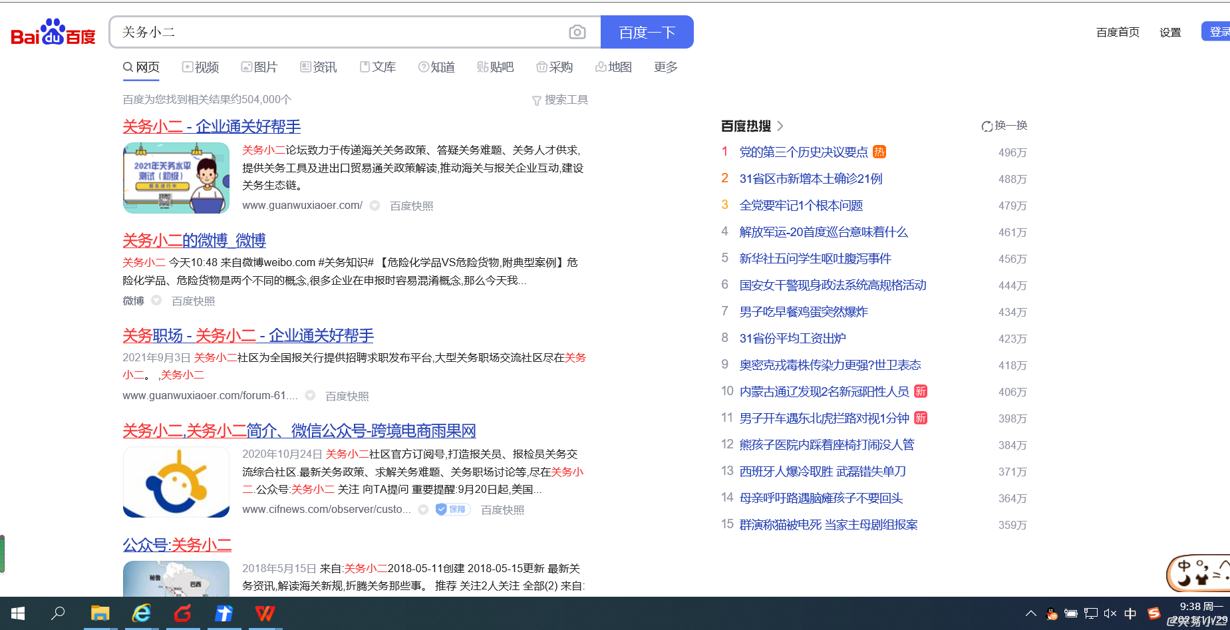
Task: Open result 关务小二简介、微信公众号-跨境电商雨果网
Action: [299, 430]
